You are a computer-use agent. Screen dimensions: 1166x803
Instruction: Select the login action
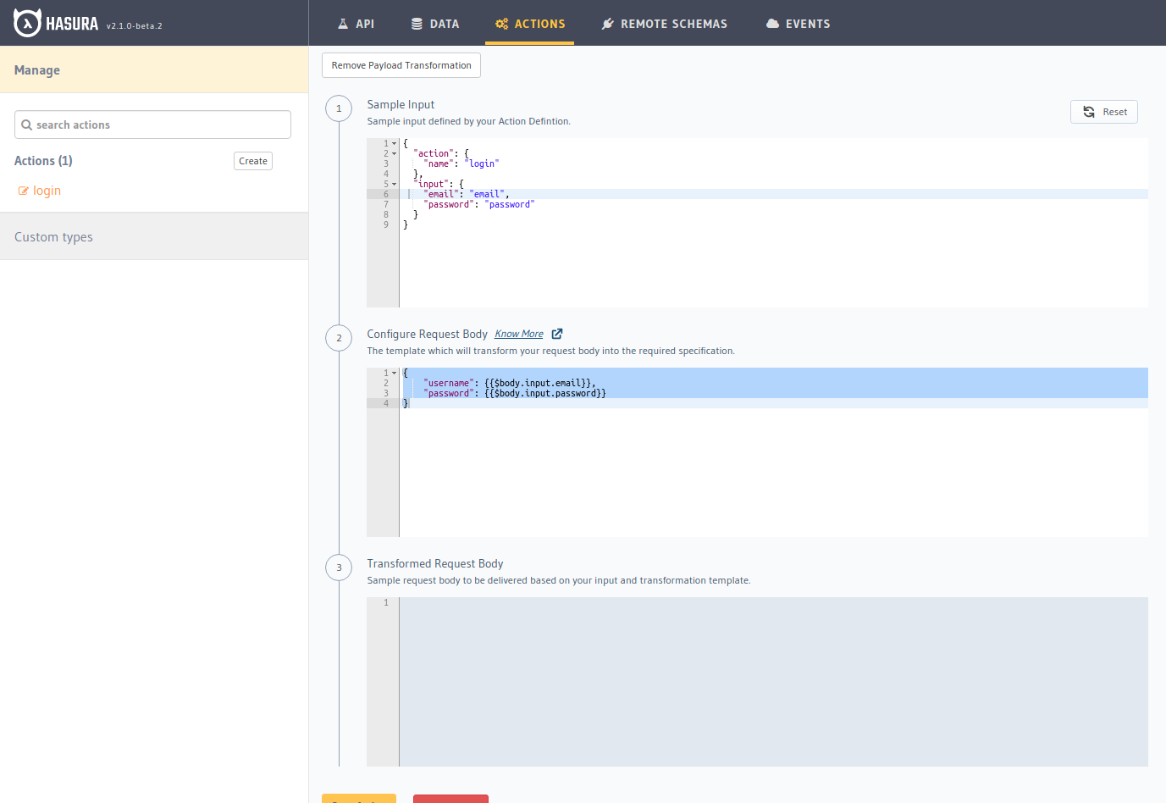[47, 191]
